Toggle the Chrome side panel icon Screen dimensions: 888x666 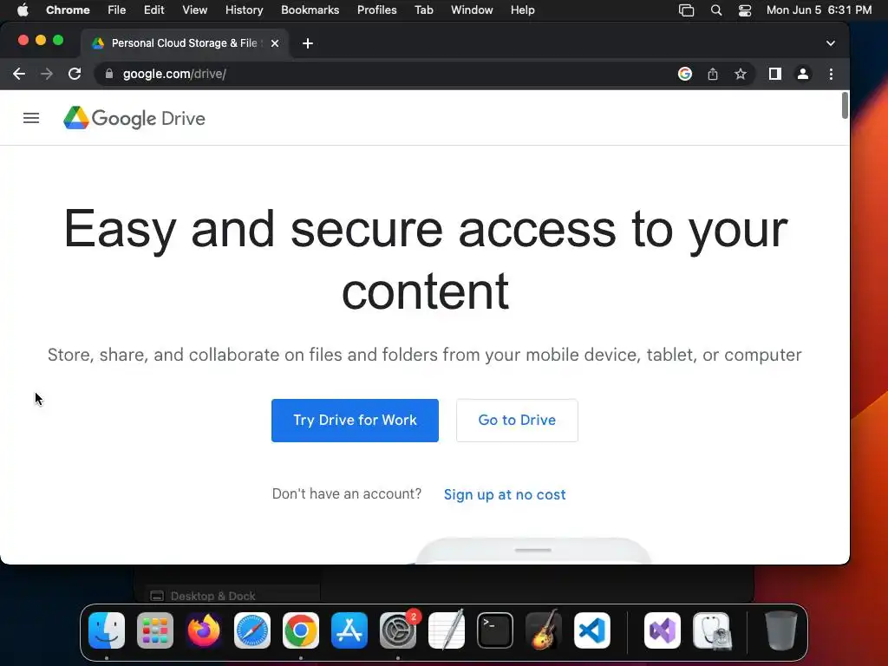click(x=774, y=74)
